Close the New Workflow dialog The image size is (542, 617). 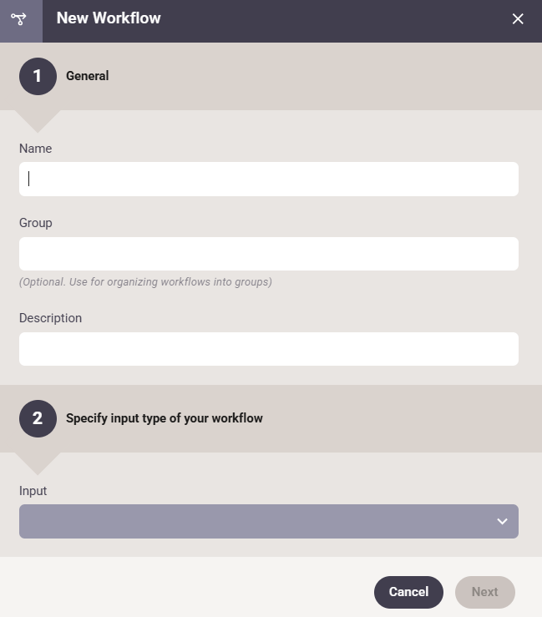point(518,18)
